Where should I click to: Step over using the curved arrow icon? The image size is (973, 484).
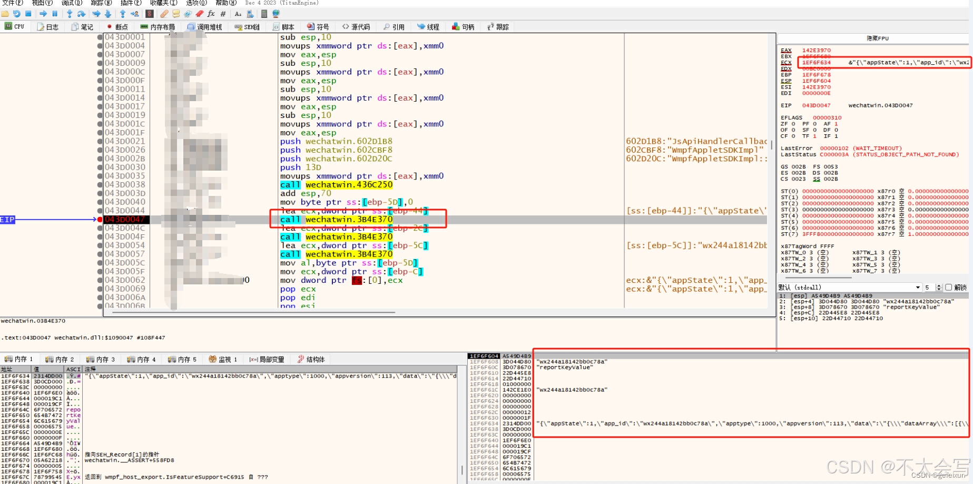pos(81,14)
